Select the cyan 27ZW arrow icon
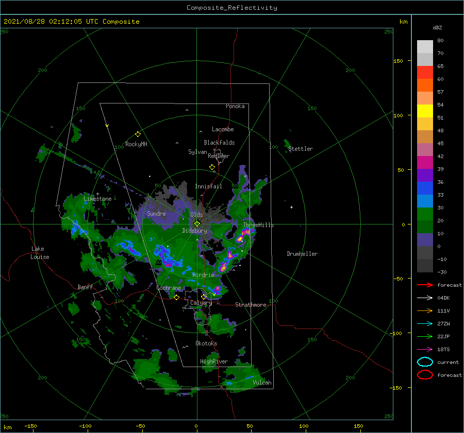Image resolution: width=464 pixels, height=433 pixels. coord(425,323)
